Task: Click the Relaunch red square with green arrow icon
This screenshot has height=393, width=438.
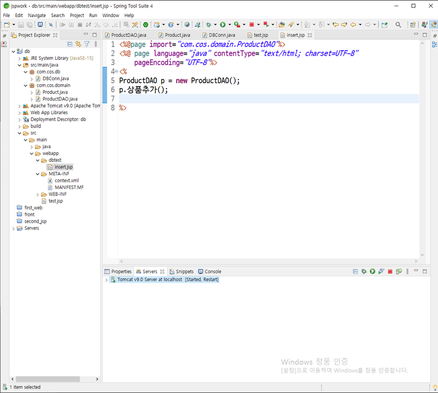Action: tap(266, 25)
